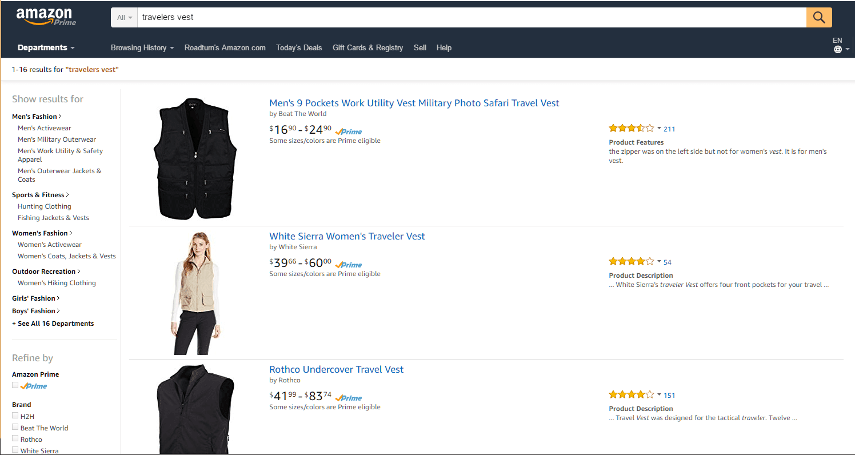Enable the Beat The World brand filter
This screenshot has width=855, height=455.
click(15, 427)
